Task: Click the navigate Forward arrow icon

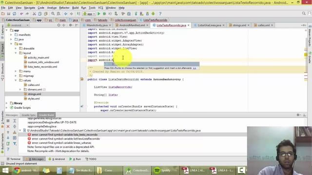Action: (71, 14)
